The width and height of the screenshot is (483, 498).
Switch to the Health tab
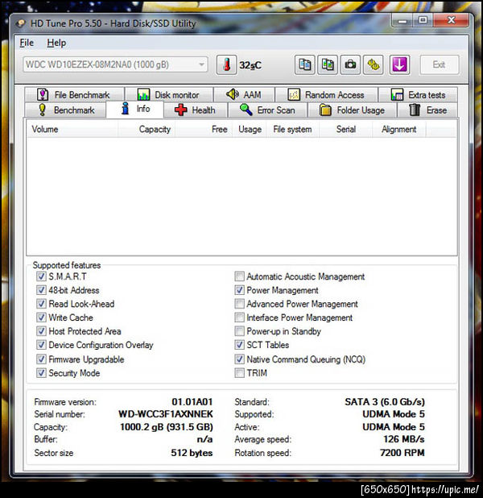[196, 110]
